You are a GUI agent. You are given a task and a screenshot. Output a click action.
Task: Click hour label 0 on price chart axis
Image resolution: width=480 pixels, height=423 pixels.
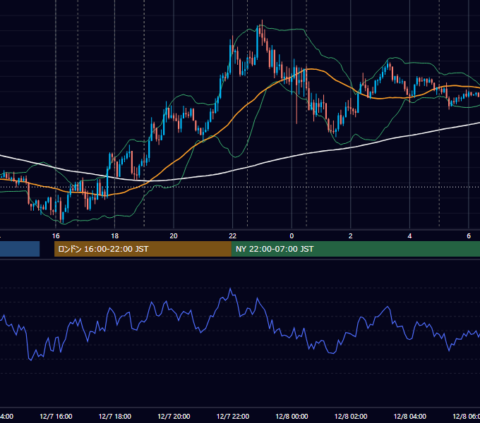[292, 235]
